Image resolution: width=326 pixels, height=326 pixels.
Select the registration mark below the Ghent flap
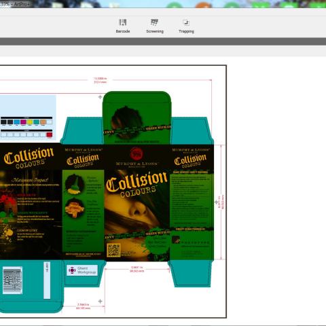[101, 301]
